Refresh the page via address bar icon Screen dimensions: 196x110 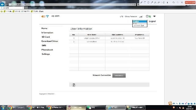point(134,5)
